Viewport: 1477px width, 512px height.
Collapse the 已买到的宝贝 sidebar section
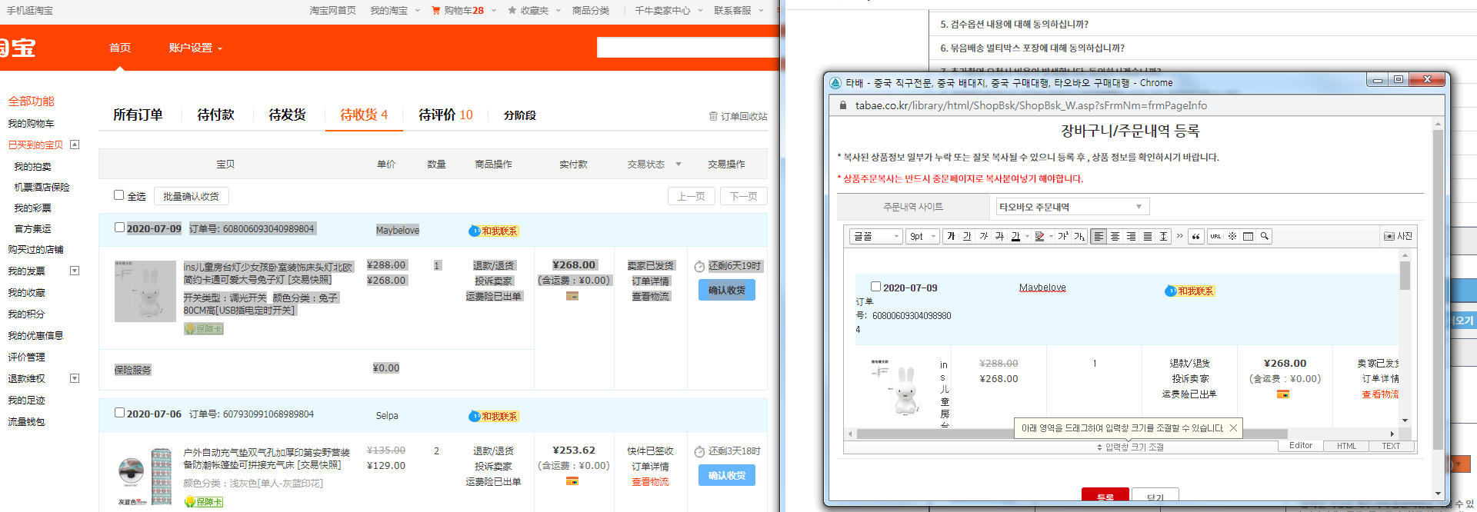75,145
